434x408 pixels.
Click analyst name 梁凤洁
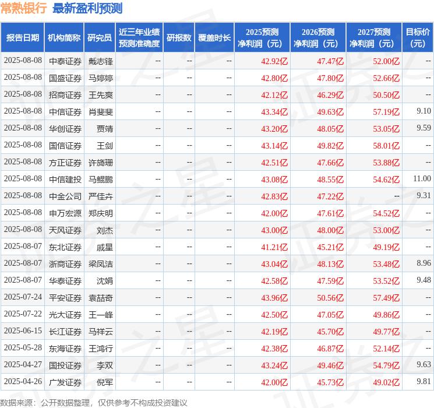(x=100, y=264)
